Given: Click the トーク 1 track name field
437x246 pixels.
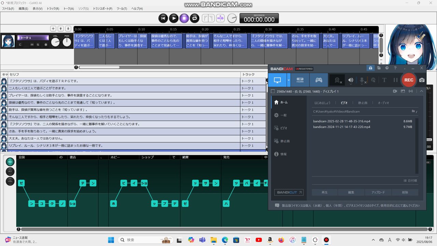Looking at the screenshot, I should point(33,38).
